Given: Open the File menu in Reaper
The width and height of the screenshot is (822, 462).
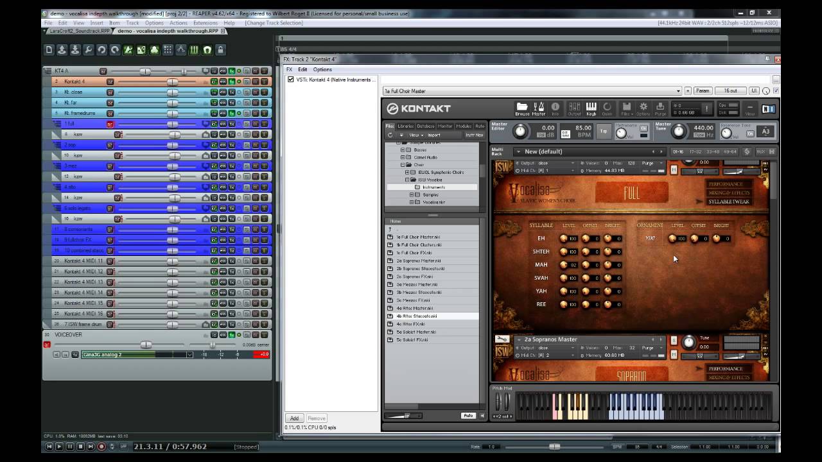Looking at the screenshot, I should pos(48,23).
